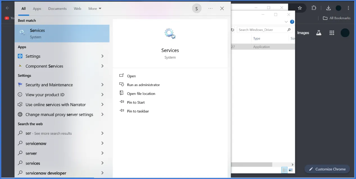Click the large Services gear icon in preview
This screenshot has height=179, width=356.
[x=170, y=33]
